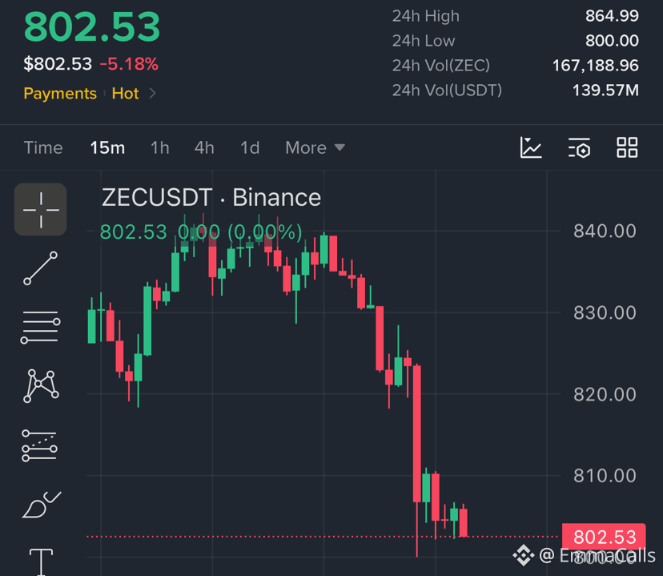663x576 pixels.
Task: Open the Hot tag link
Action: [125, 93]
